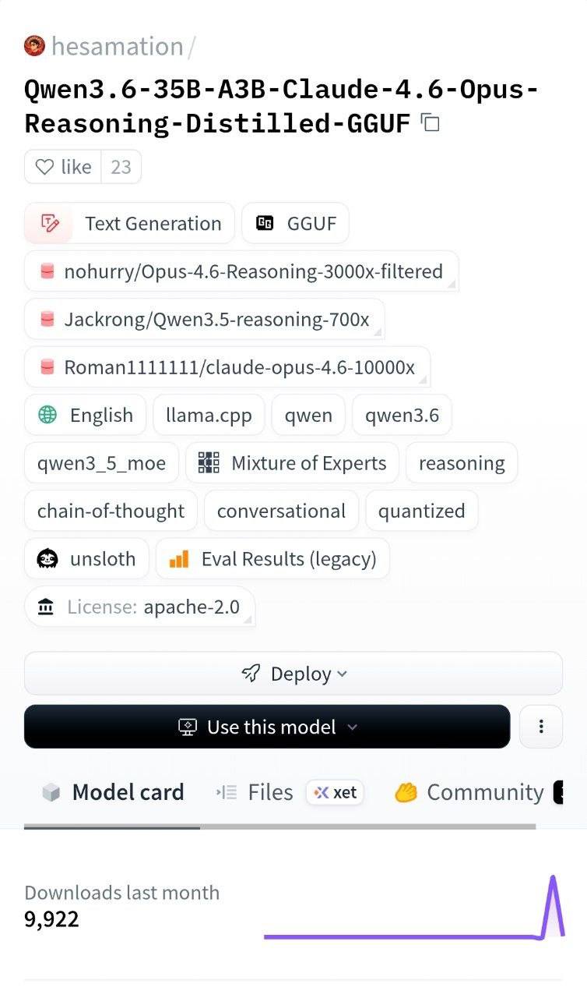The height and width of the screenshot is (998, 587).
Task: Open Jackrong/Qwen3.5-reasoning-700x dataset tag
Action: click(x=204, y=320)
